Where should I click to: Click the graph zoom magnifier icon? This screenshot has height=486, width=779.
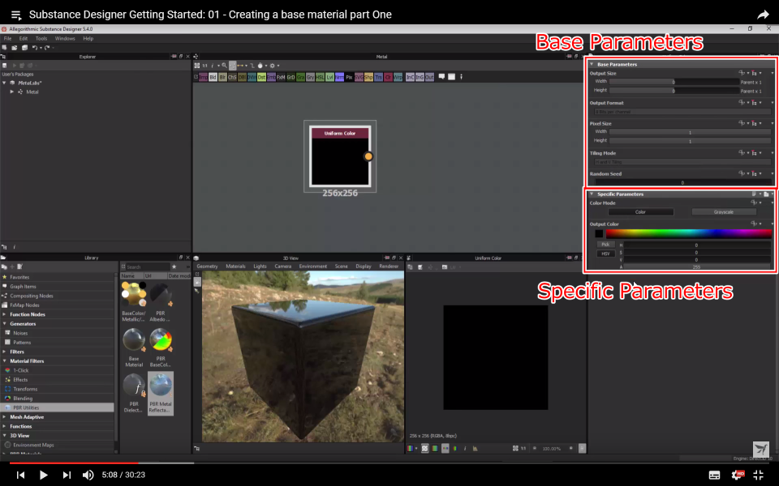[225, 66]
